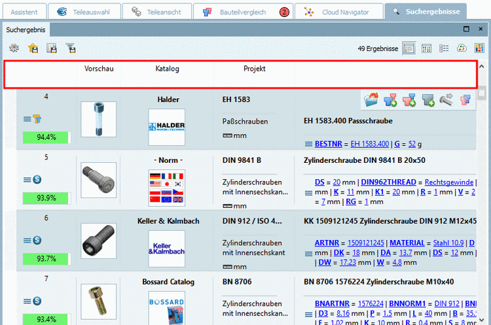Click the scrollbar down arrow
Viewport: 491px width, 325px height.
pyautogui.click(x=482, y=320)
